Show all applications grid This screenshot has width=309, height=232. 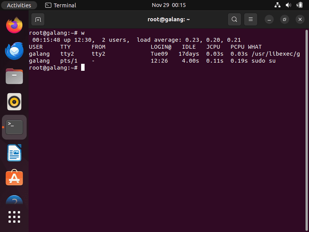pyautogui.click(x=14, y=217)
